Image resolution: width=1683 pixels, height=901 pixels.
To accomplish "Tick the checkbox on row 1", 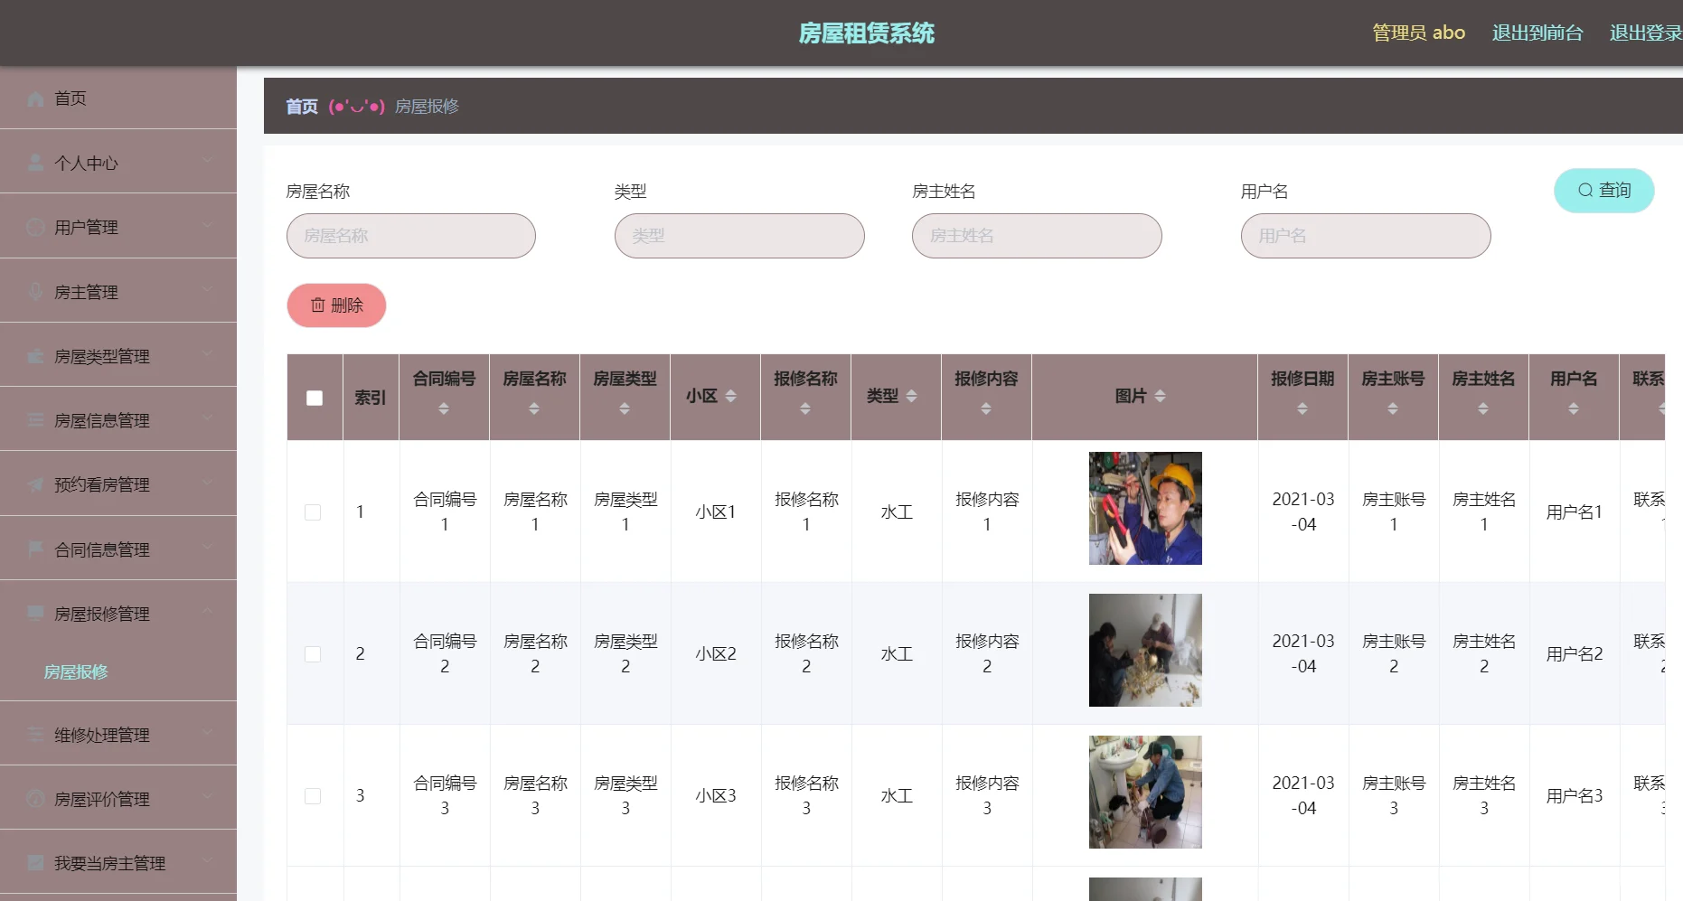I will (x=314, y=512).
